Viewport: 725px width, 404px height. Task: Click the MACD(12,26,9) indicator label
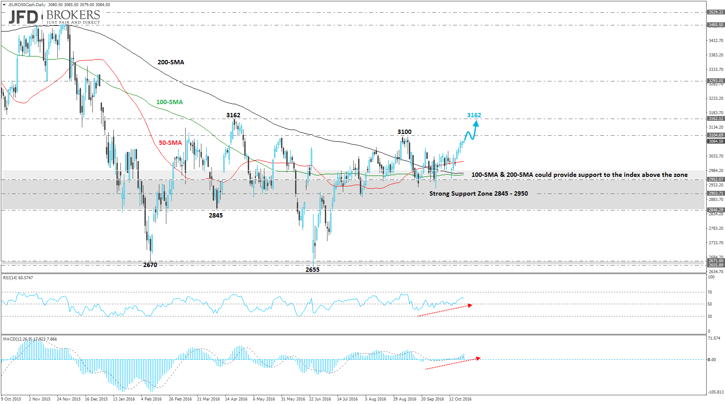point(30,339)
